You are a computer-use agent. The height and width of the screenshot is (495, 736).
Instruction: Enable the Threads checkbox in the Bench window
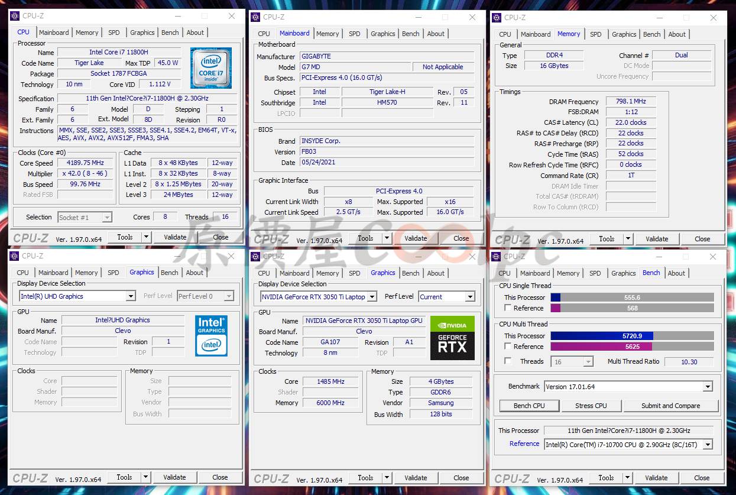tap(508, 361)
